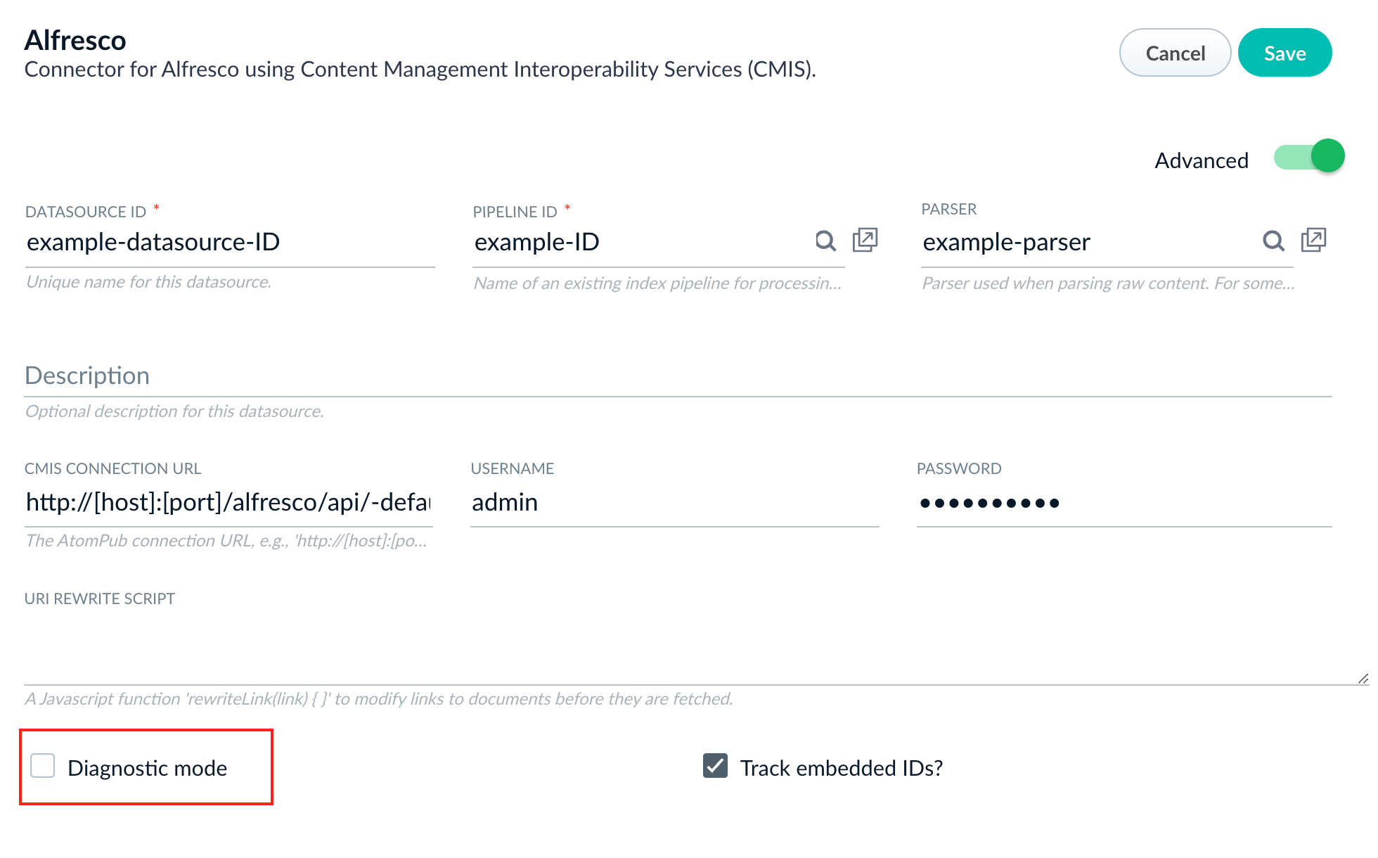Viewport: 1378px width, 858px height.
Task: Focus the URI Rewrite Script textarea
Action: (696, 647)
